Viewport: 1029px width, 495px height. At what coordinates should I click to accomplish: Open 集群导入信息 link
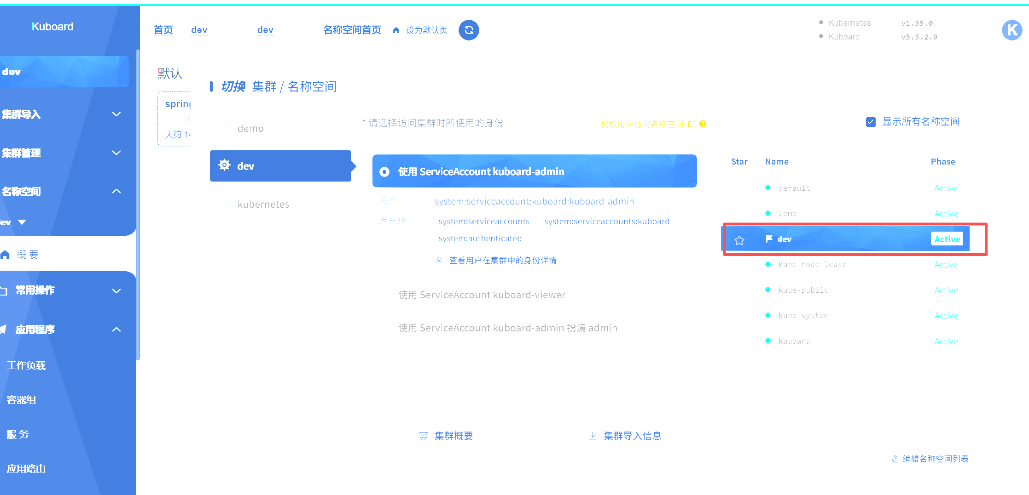point(633,436)
